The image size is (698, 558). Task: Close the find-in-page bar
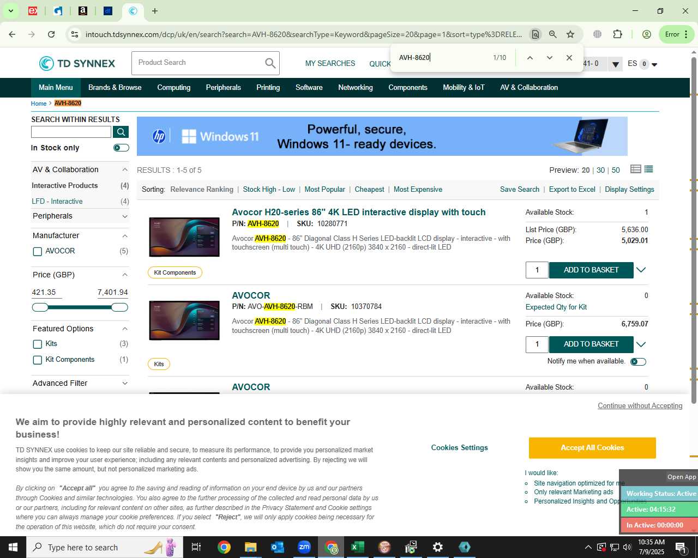coord(569,58)
